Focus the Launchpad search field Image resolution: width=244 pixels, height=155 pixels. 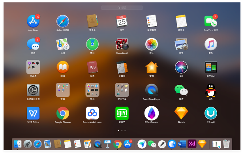122,8
